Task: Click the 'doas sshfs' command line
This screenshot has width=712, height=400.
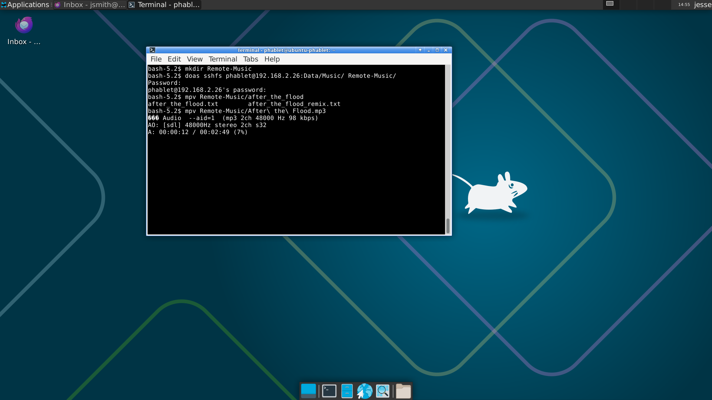Action: 272,76
